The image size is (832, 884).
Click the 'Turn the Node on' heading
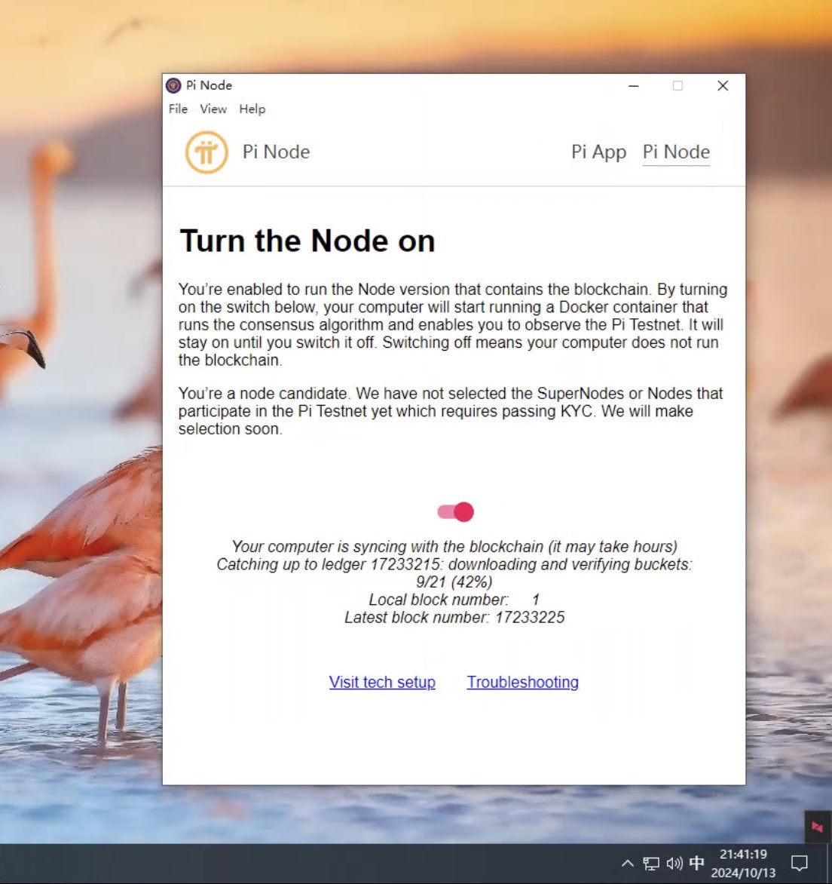(307, 241)
